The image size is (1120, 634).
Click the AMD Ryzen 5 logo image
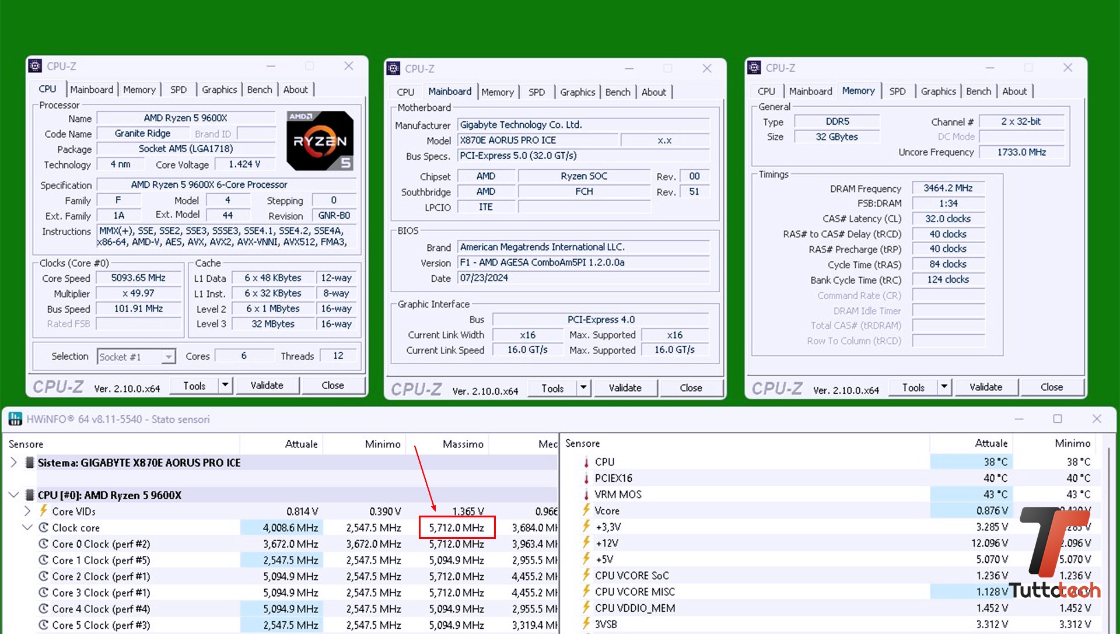[320, 141]
